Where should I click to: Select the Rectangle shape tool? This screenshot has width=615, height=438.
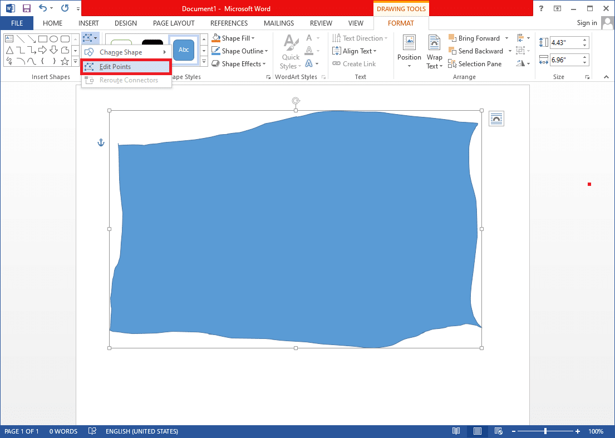pos(43,38)
